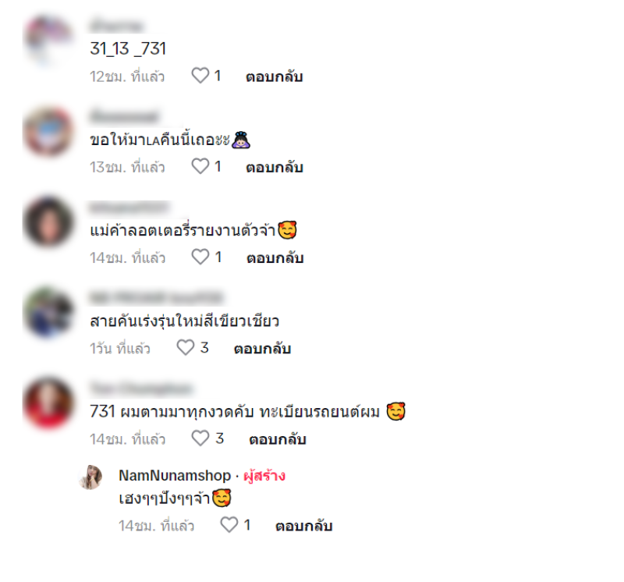This screenshot has height=582, width=624.
Task: Open avatar beside แม่ค้าลอตเตอรี่ comment
Action: [x=48, y=222]
